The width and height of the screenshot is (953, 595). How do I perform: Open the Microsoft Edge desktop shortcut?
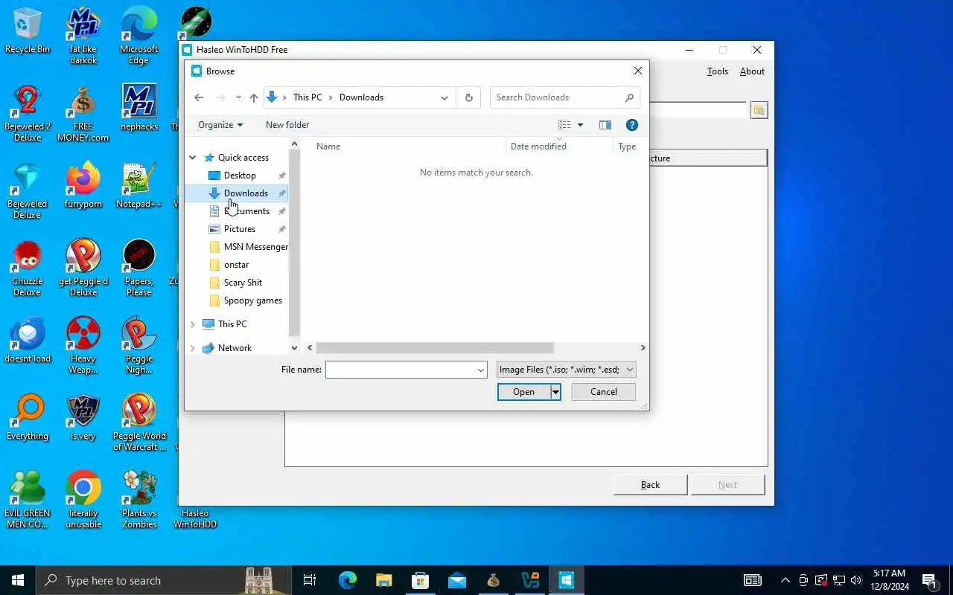click(x=139, y=36)
